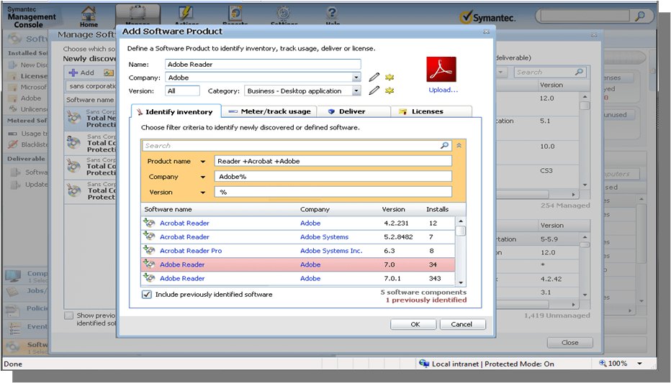
Task: Click version 5.2.8482 cell
Action: coord(398,237)
